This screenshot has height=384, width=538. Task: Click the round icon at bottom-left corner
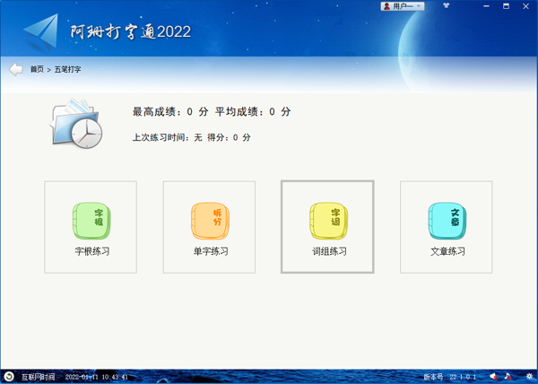(x=9, y=376)
